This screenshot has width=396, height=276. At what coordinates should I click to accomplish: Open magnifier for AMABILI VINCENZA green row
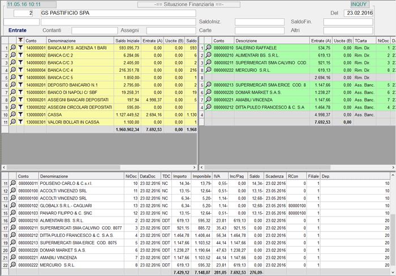tap(208, 100)
